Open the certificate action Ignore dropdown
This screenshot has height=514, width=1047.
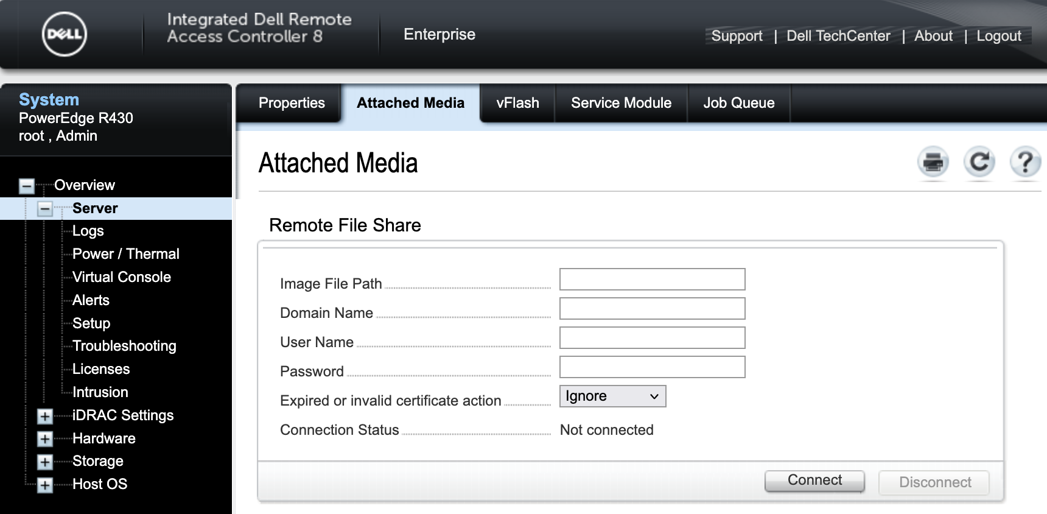pyautogui.click(x=613, y=396)
